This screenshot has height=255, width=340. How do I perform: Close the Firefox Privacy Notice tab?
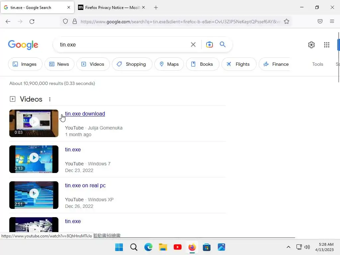[143, 7]
